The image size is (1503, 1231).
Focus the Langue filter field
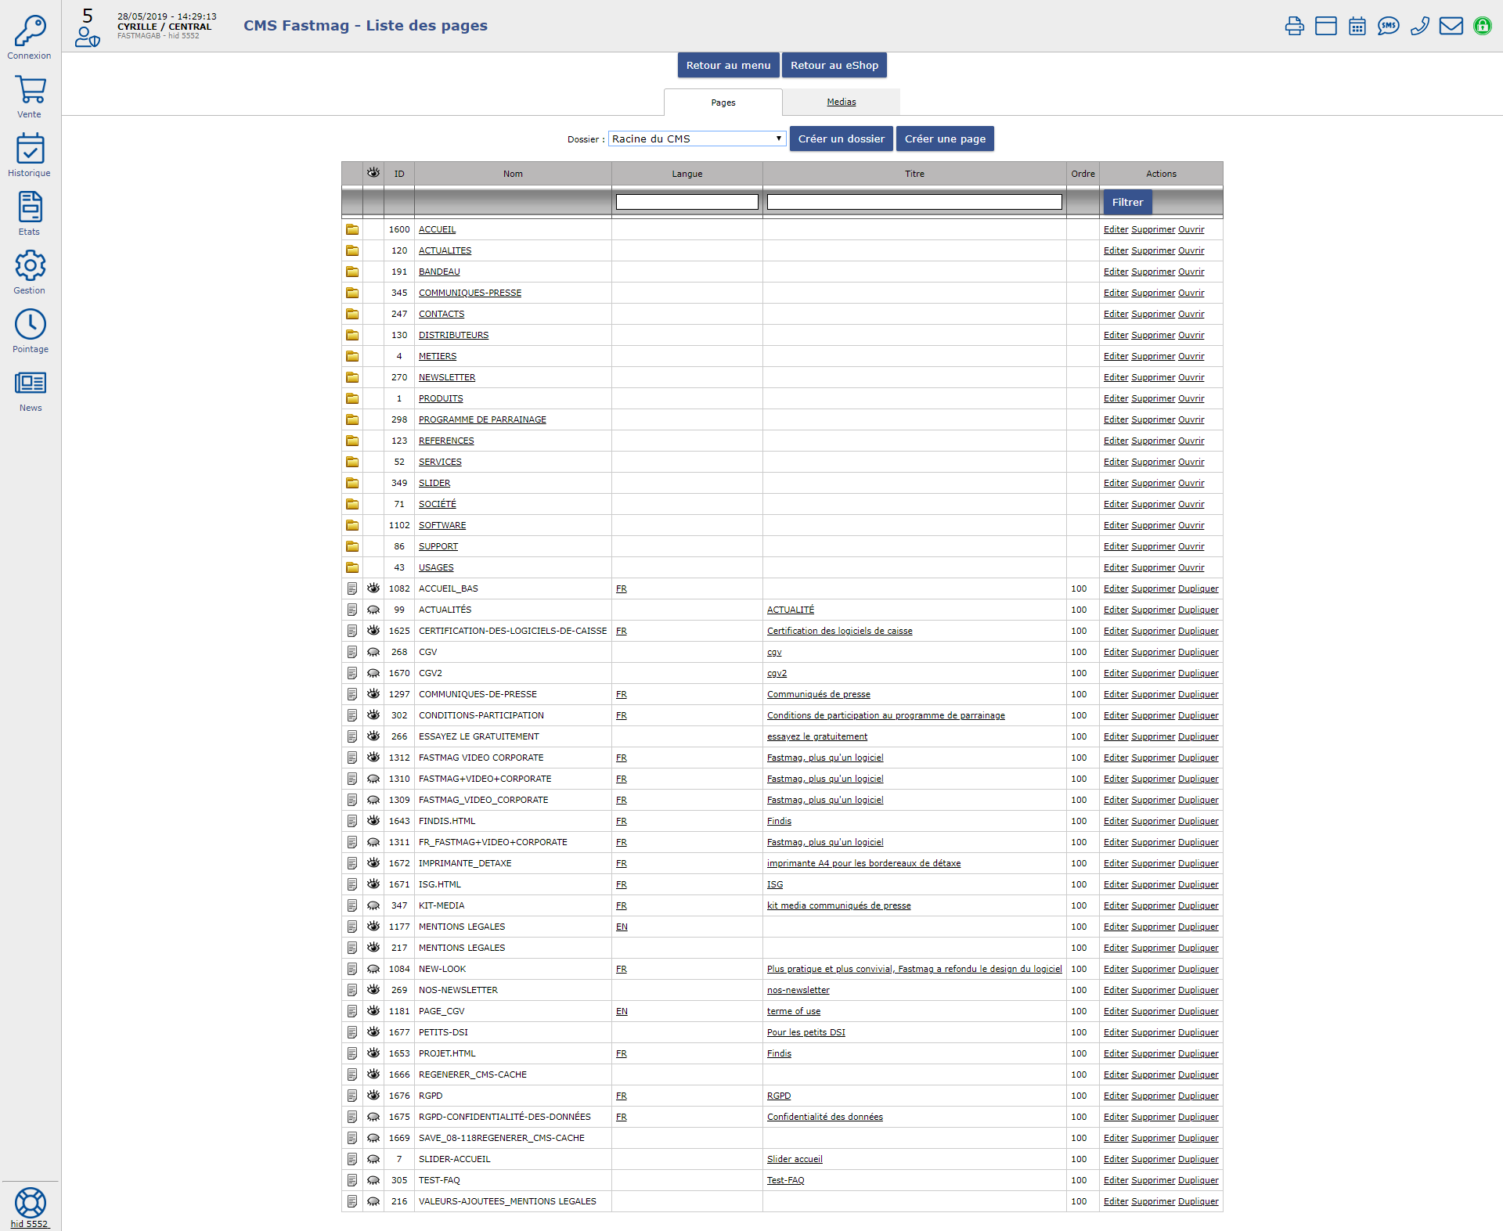[687, 202]
